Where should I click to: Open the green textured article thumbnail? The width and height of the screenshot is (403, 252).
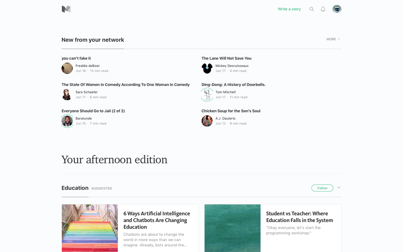click(233, 228)
